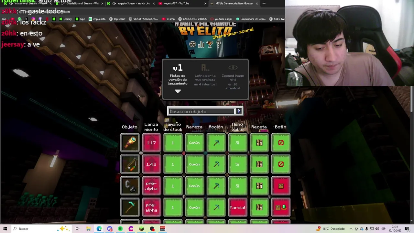Open Microsoft Edge from the taskbar
414x233 pixels.
pos(99,229)
